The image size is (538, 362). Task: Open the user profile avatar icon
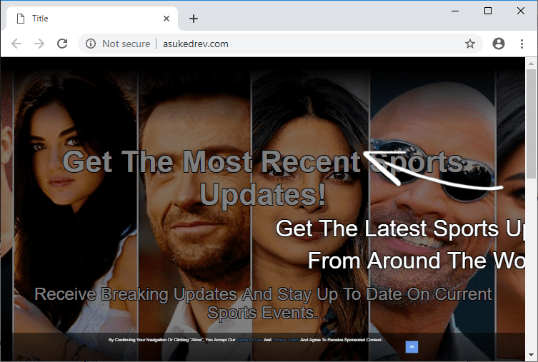pos(499,44)
